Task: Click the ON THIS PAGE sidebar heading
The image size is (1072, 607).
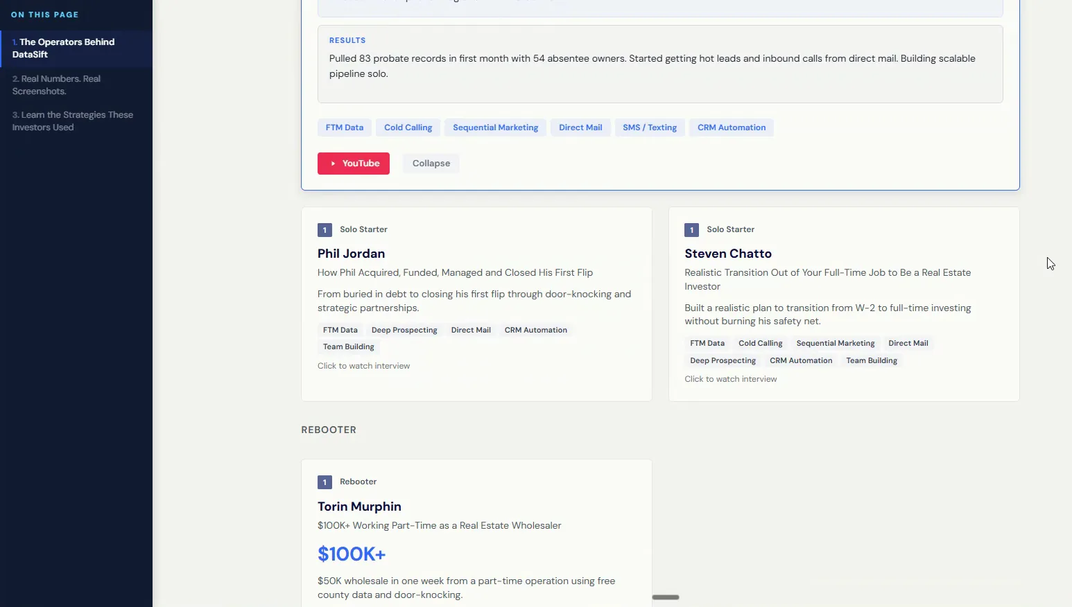Action: (x=44, y=15)
